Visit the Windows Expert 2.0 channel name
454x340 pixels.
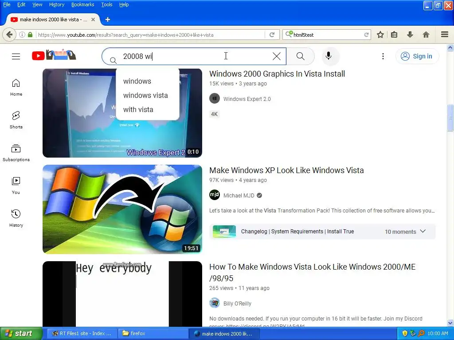(x=247, y=99)
